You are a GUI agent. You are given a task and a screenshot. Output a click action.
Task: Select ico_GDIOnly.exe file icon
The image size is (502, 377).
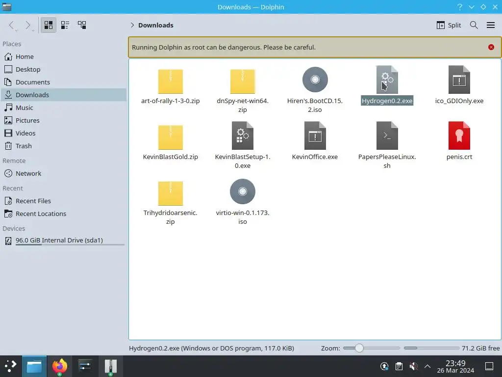pos(459,80)
